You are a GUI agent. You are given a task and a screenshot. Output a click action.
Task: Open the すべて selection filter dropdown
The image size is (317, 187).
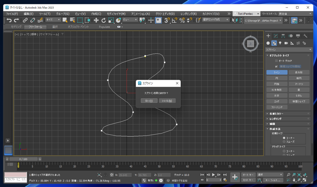[53, 19]
